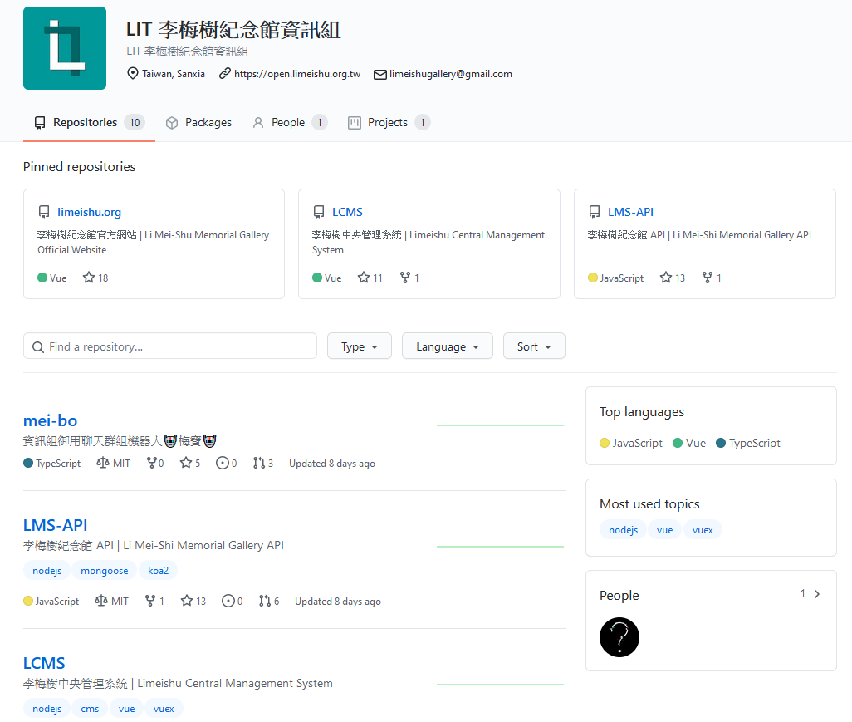
Task: Click the LIT organization avatar logo
Action: (x=65, y=48)
